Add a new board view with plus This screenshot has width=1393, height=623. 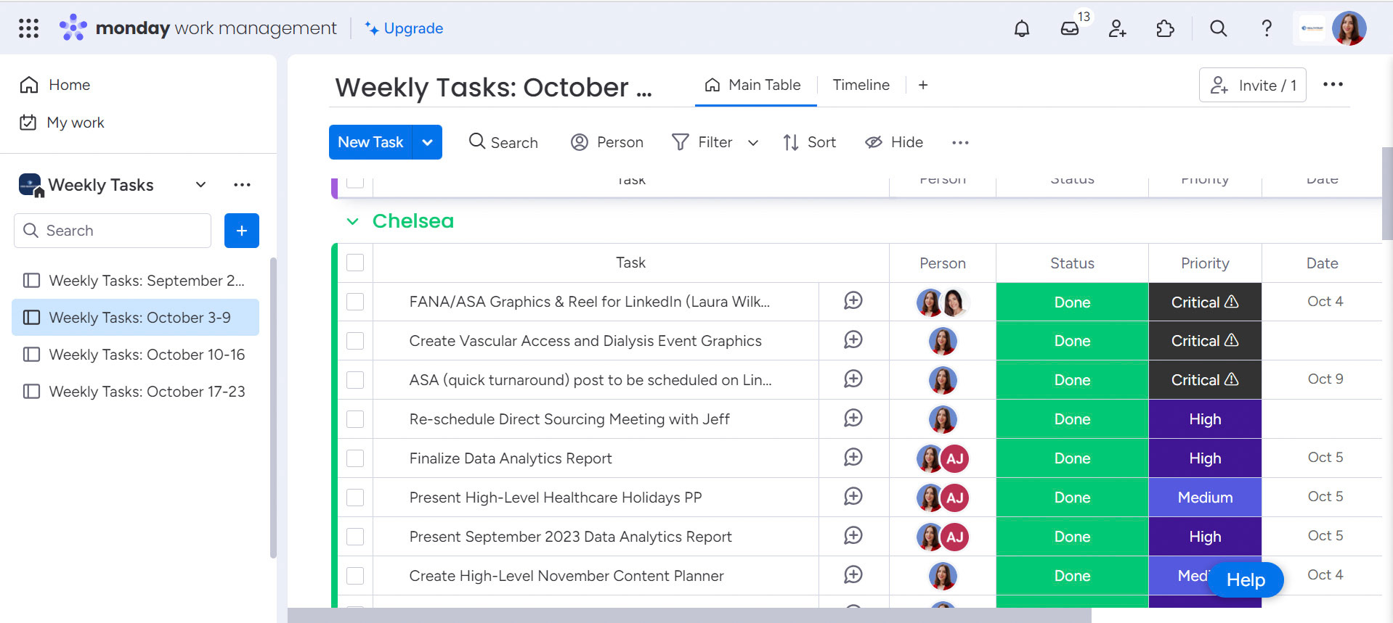tap(923, 85)
